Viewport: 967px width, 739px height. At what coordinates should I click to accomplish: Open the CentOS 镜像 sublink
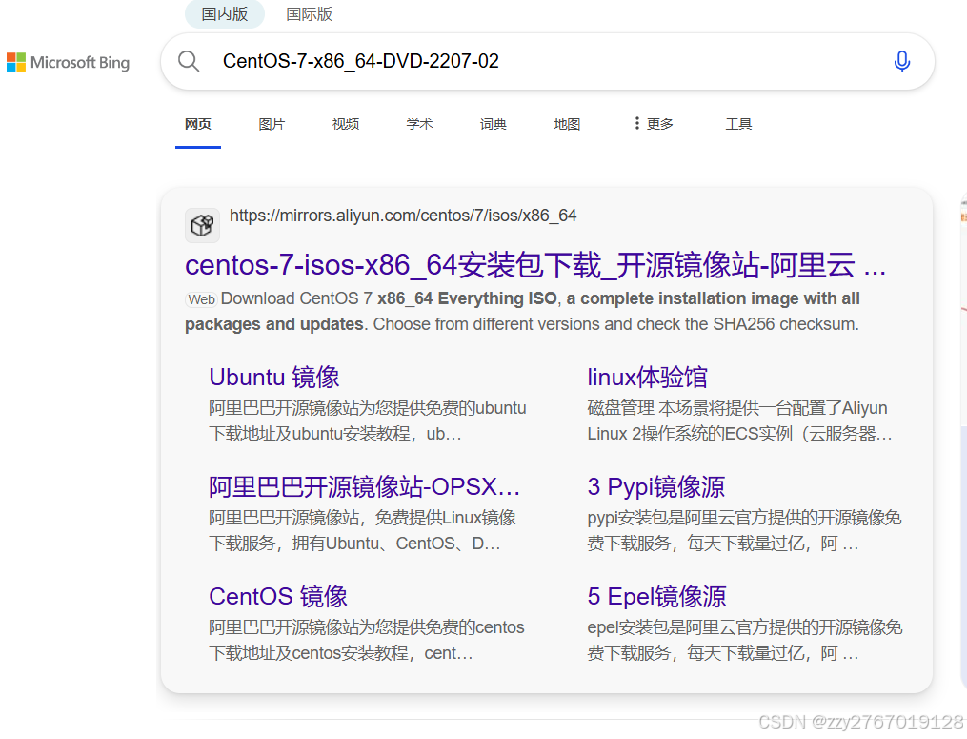(x=278, y=596)
